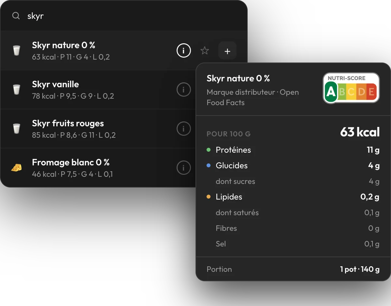This screenshot has height=306, width=391.
Task: Click the Protéines row label
Action: [233, 150]
